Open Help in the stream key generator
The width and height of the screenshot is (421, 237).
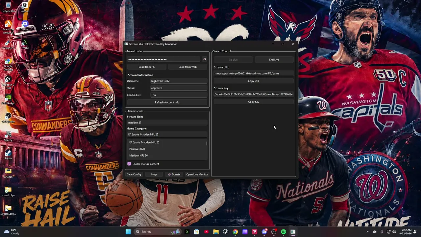[x=154, y=174]
